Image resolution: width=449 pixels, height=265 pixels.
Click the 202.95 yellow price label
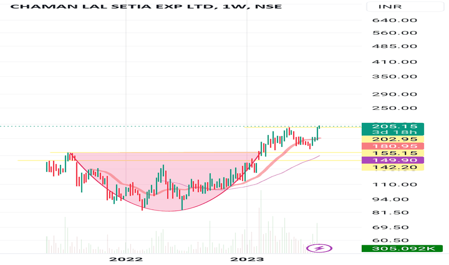[393, 139]
